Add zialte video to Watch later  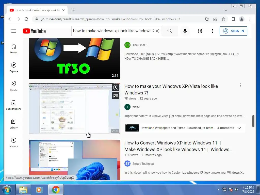coord(116,88)
